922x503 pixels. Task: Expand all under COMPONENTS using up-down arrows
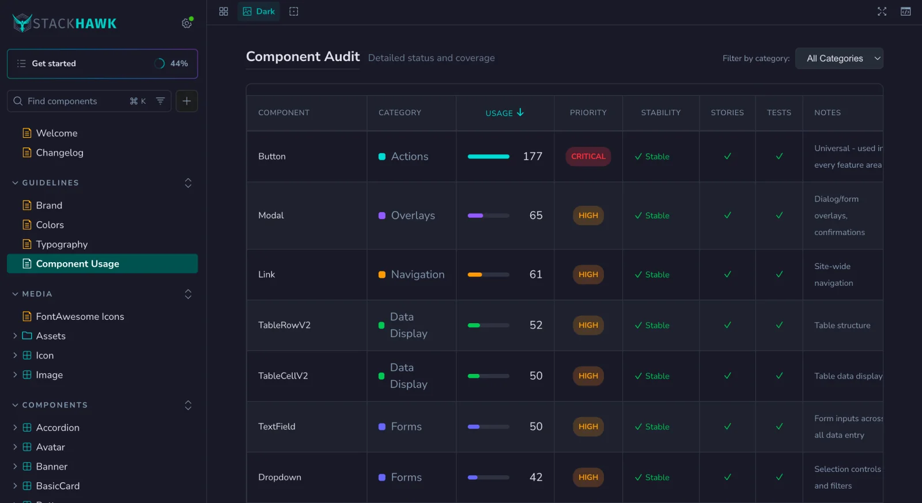click(188, 405)
